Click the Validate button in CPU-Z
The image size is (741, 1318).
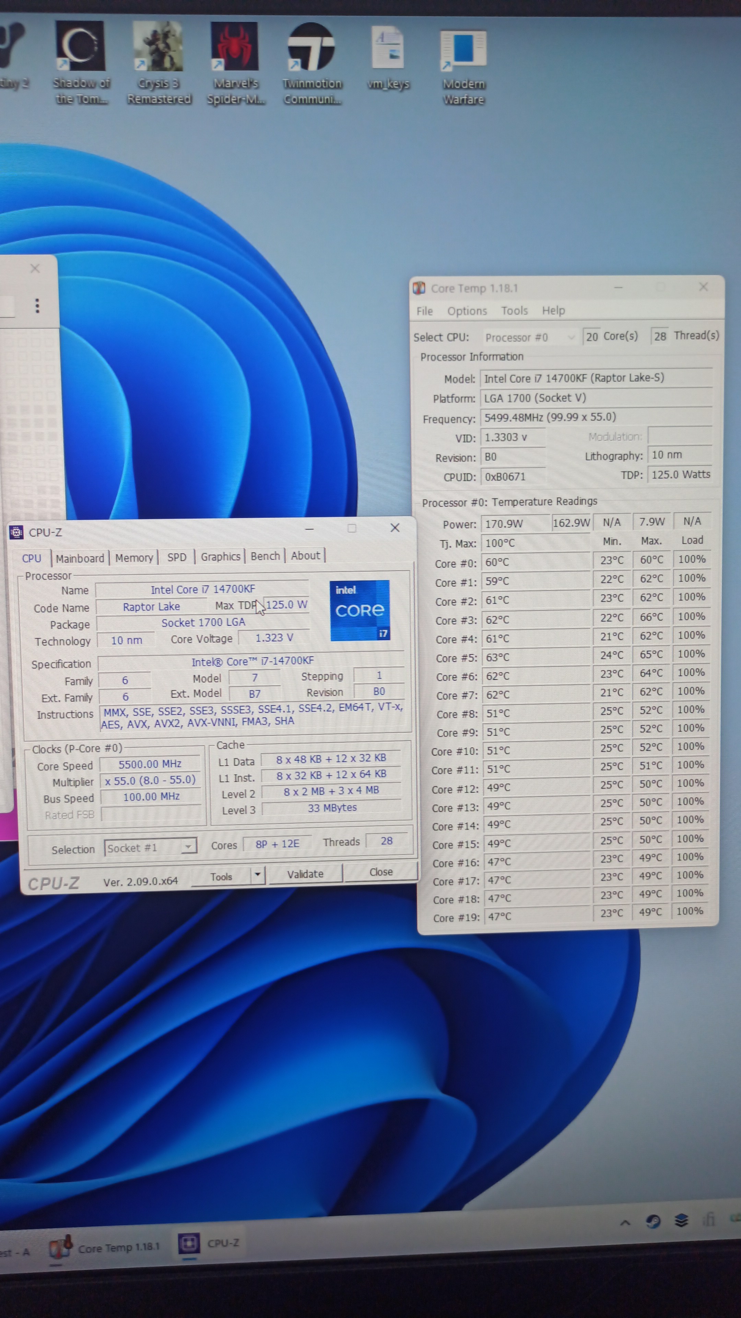pos(305,874)
